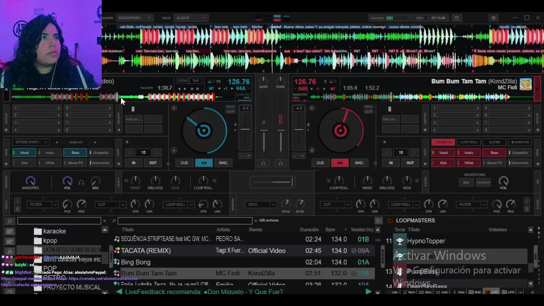
Task: Click the Bum Bum Tam Tam cover art
Action: [x=526, y=84]
